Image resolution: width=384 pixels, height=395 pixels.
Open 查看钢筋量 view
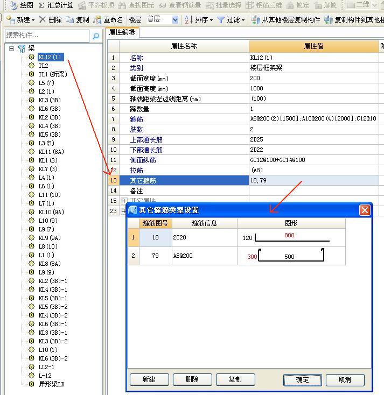180,5
